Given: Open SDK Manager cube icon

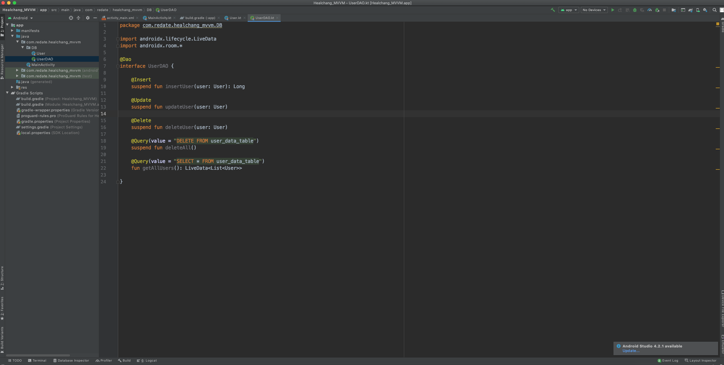Looking at the screenshot, I should click(705, 10).
